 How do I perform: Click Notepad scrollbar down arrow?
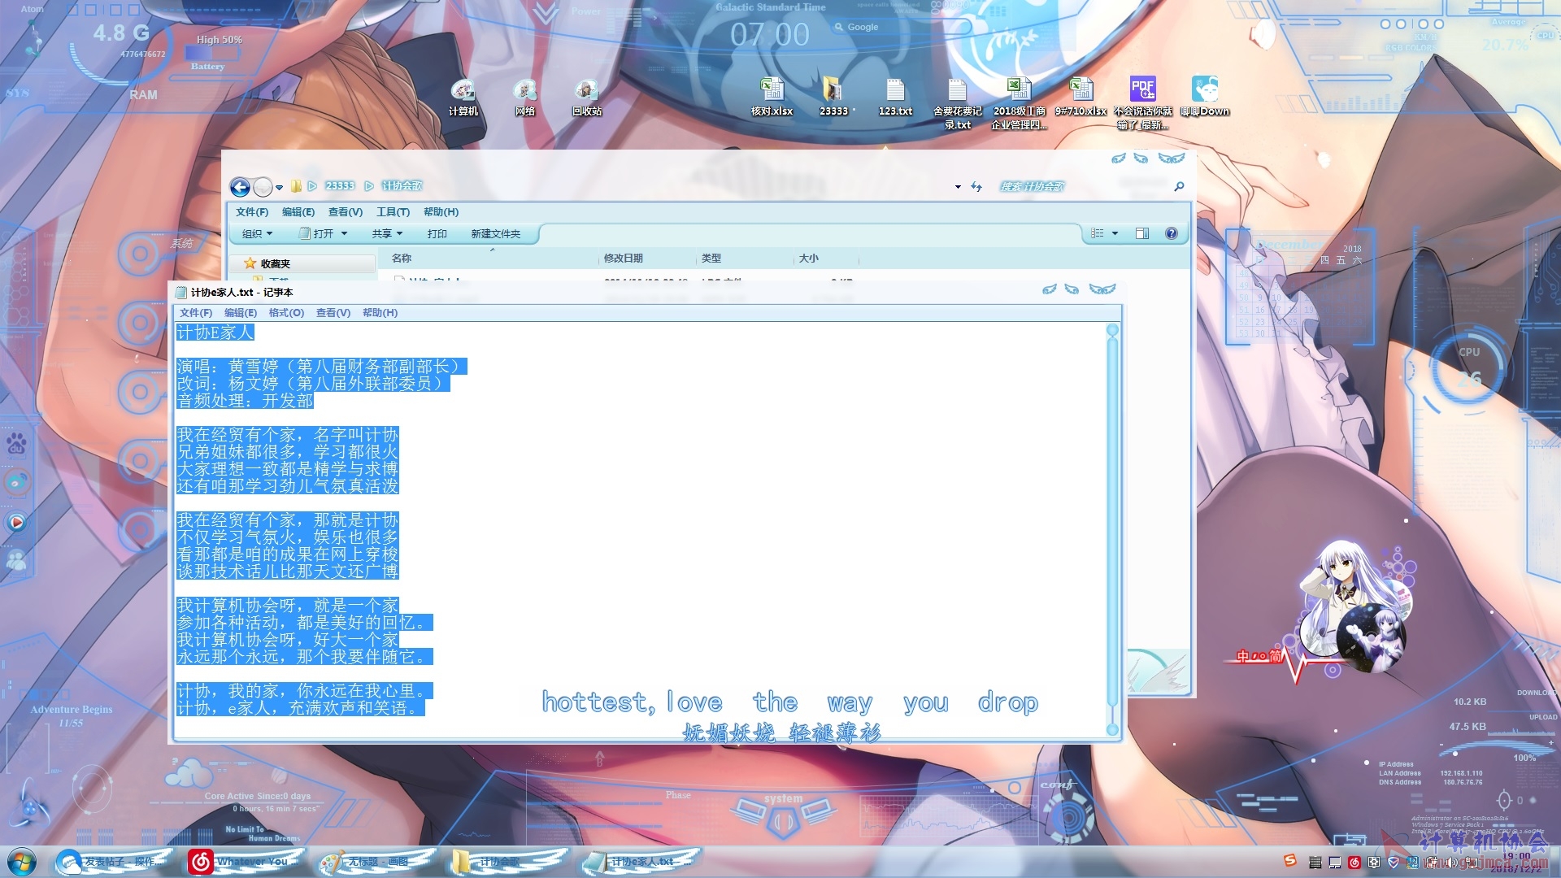point(1112,729)
